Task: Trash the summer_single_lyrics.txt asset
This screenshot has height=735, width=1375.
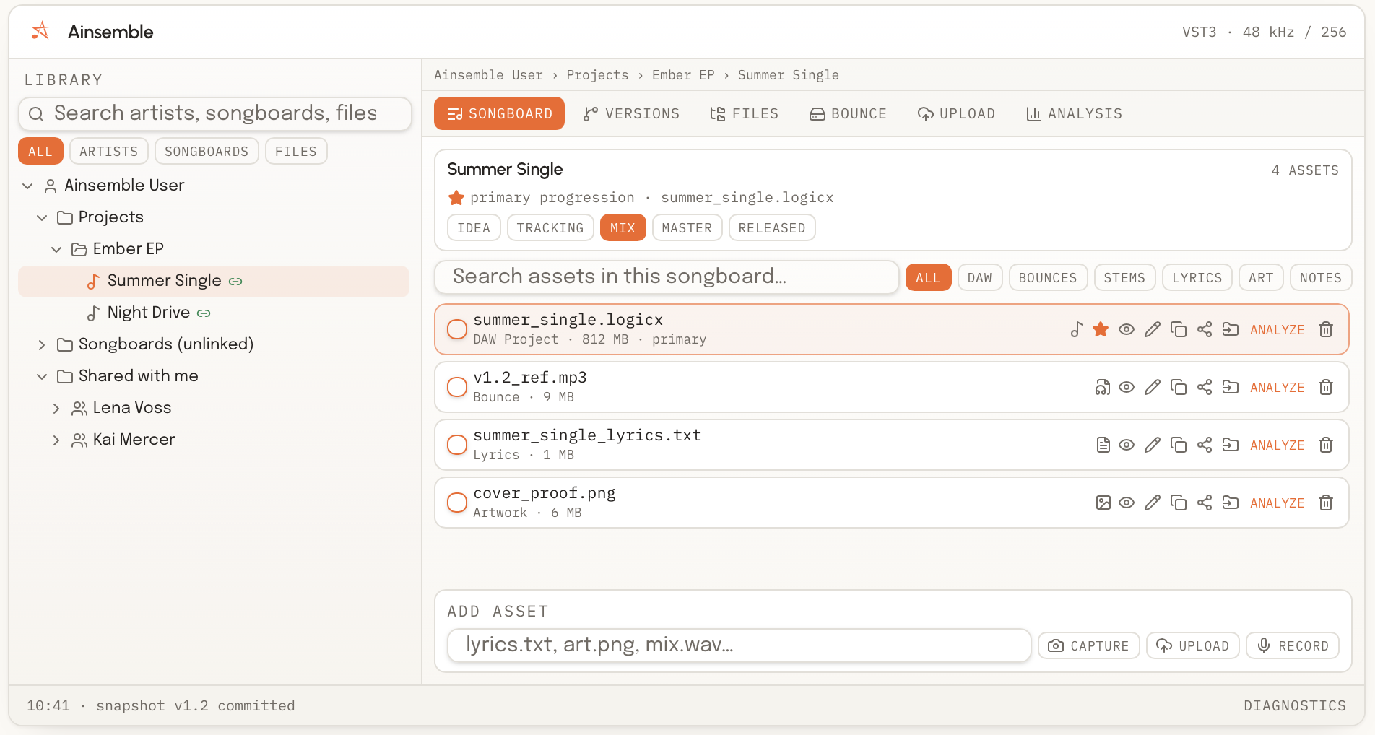Action: click(1326, 445)
